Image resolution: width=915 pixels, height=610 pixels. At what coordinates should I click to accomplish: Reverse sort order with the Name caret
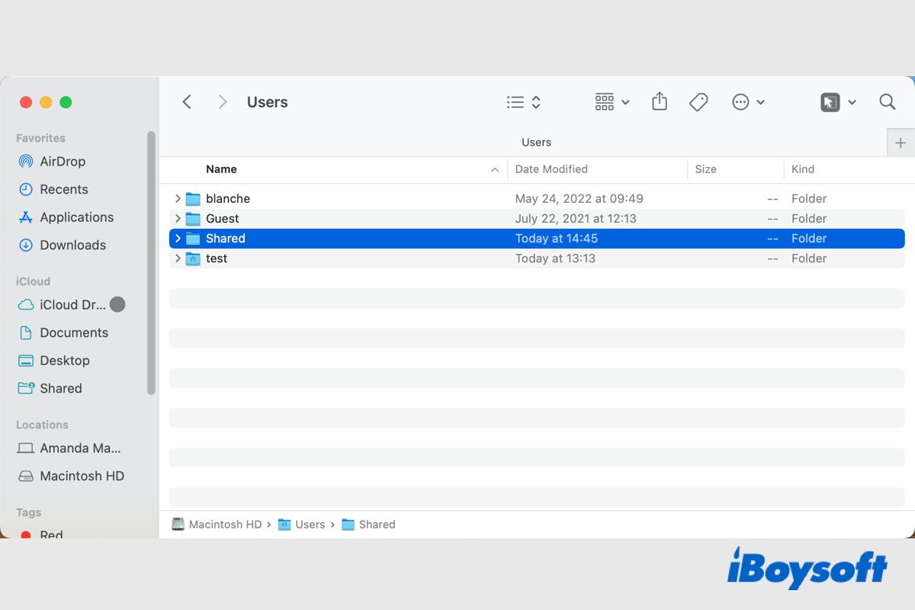495,170
